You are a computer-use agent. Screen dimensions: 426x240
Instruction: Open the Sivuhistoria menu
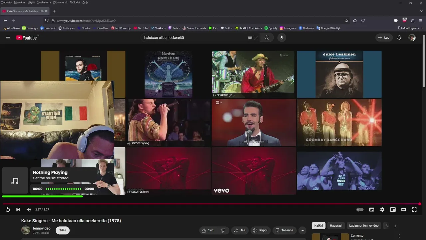(x=44, y=2)
